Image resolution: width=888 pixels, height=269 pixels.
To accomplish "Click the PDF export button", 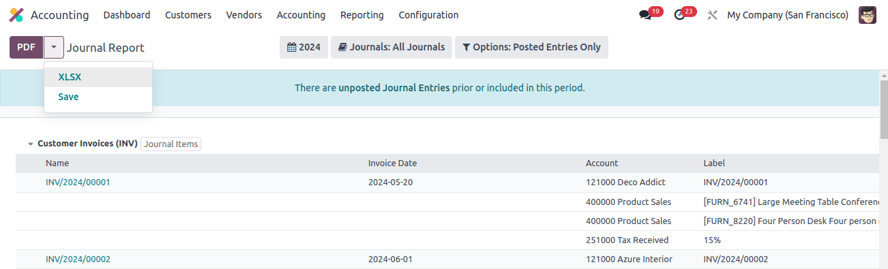I will 27,47.
